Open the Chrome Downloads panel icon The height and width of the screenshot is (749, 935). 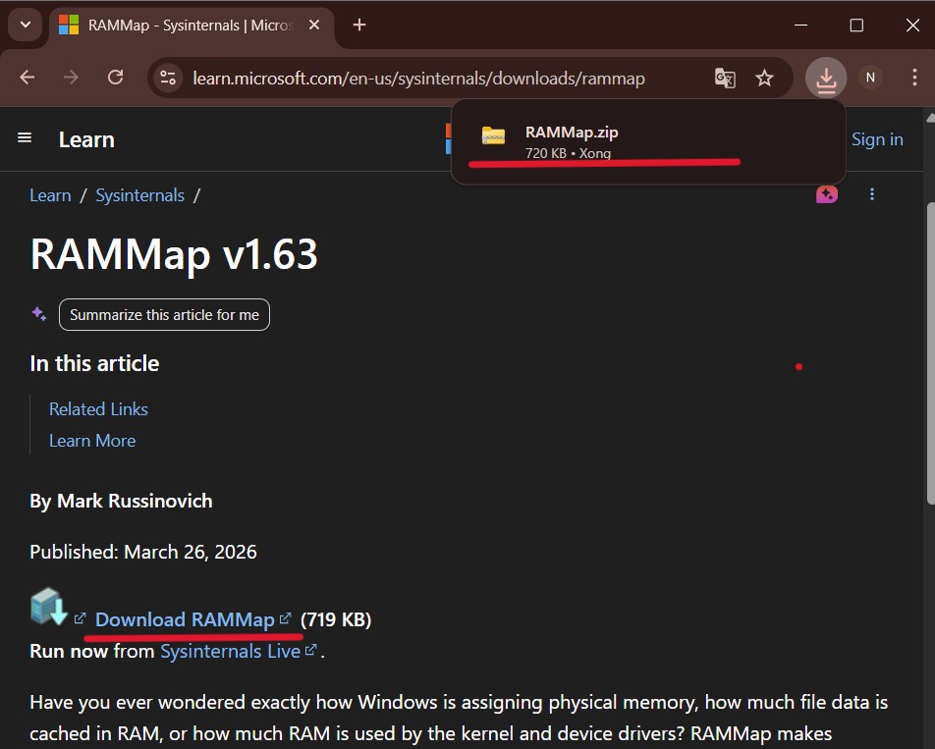tap(826, 78)
